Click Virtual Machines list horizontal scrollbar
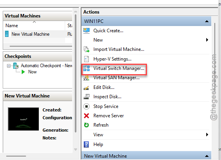This screenshot has height=160, width=221. [x=41, y=46]
